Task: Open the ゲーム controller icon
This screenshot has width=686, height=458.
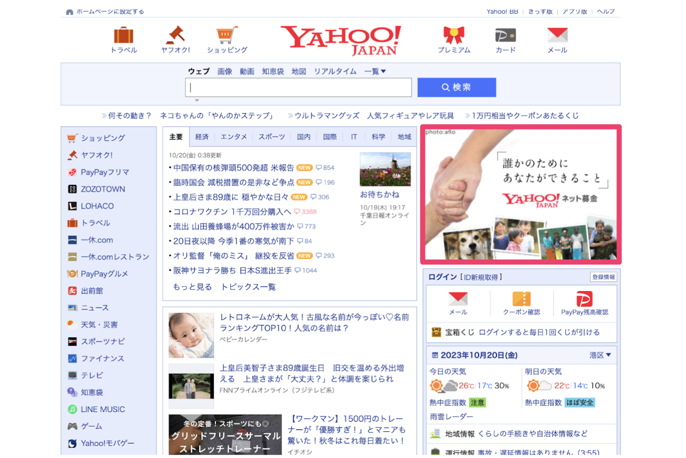Action: (x=72, y=426)
